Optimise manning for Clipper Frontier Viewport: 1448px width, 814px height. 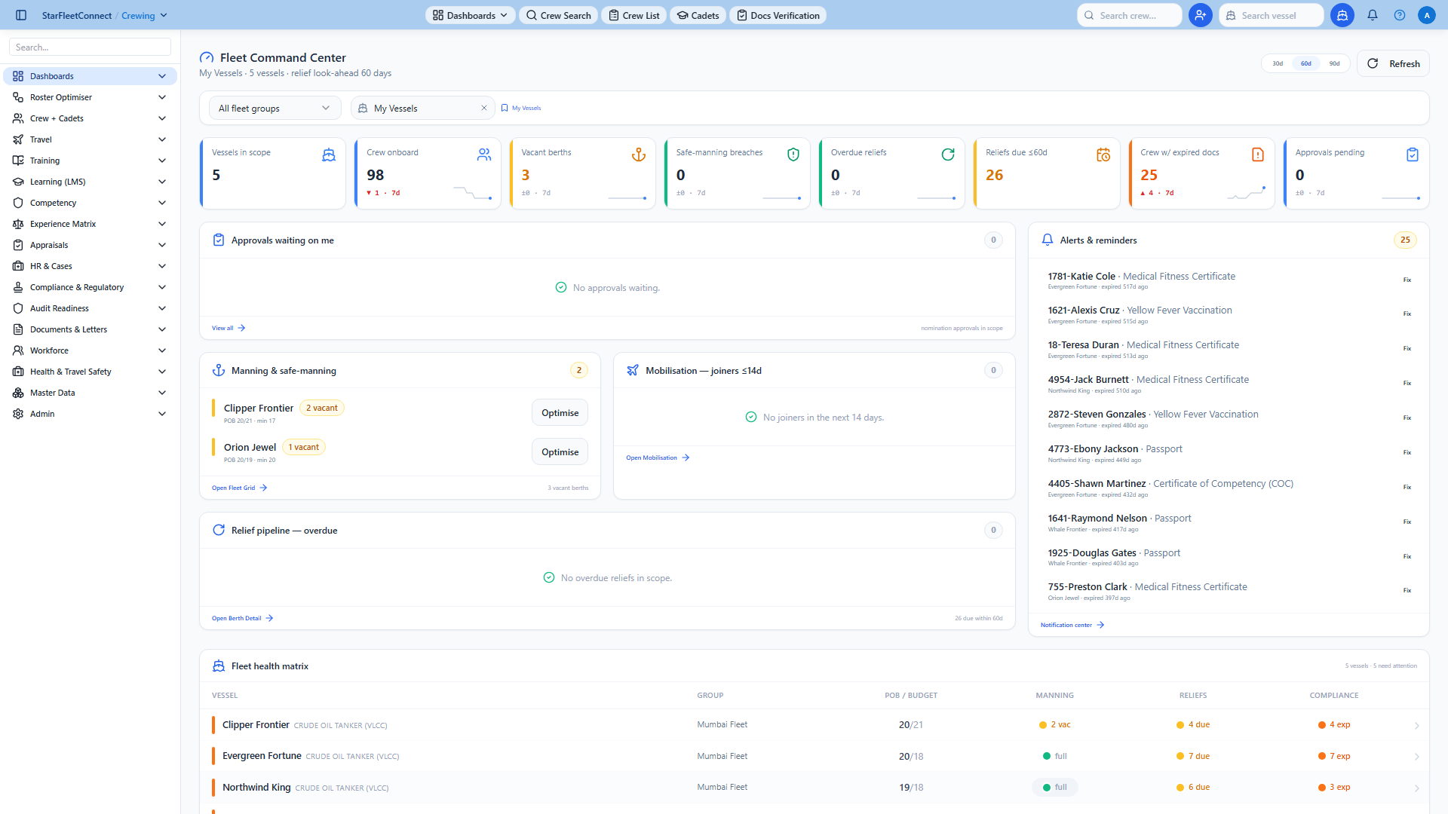(x=560, y=412)
